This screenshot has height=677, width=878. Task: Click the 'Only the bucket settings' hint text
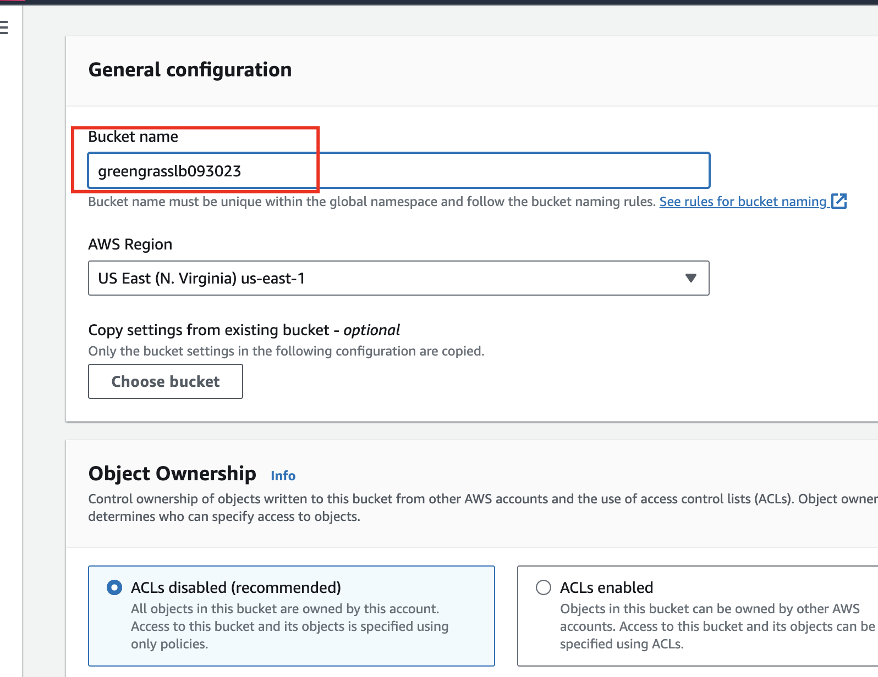(x=286, y=351)
